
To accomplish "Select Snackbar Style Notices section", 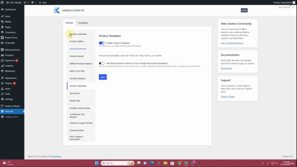I will tap(81, 108).
